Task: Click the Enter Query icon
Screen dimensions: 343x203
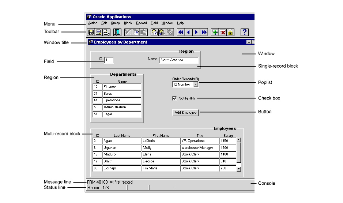Action: coord(155,32)
